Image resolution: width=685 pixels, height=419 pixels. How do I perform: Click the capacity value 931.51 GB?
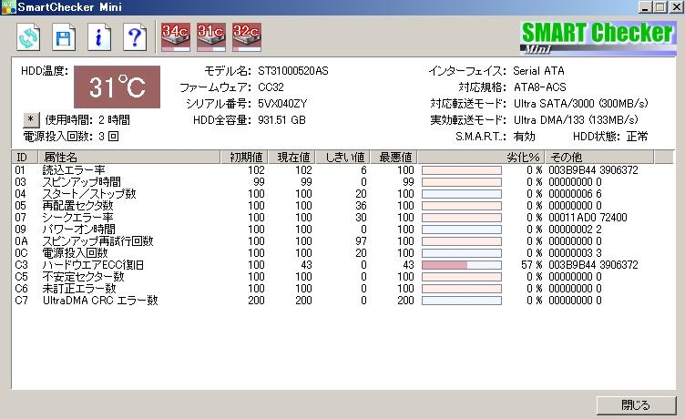(x=281, y=119)
